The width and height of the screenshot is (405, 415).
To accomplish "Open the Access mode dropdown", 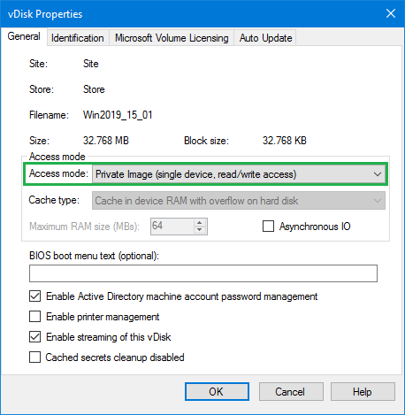I will tap(239, 174).
